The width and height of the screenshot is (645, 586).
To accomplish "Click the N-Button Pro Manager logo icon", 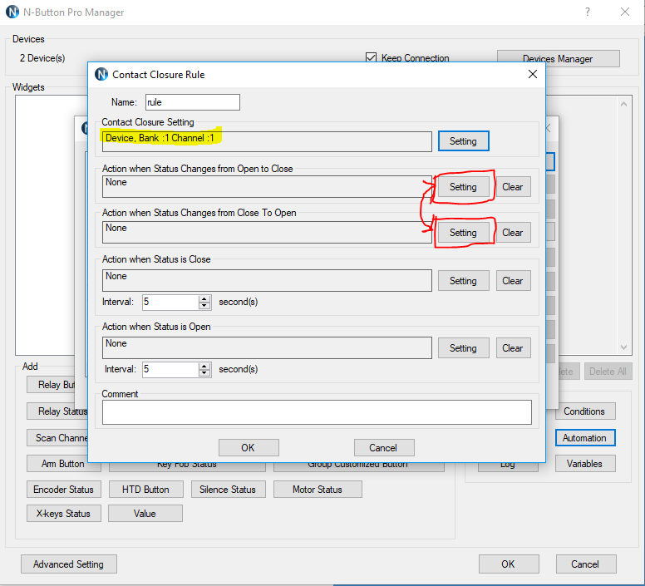I will (12, 12).
